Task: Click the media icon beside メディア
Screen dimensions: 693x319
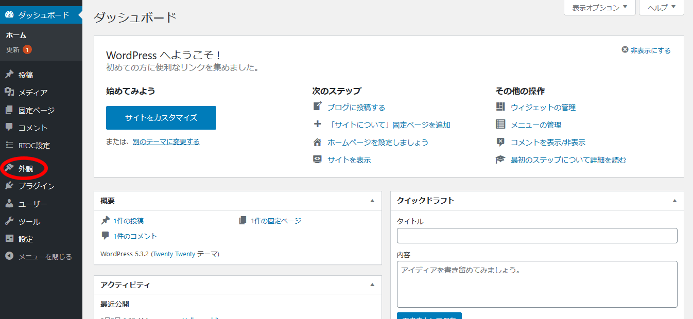Action: point(9,92)
